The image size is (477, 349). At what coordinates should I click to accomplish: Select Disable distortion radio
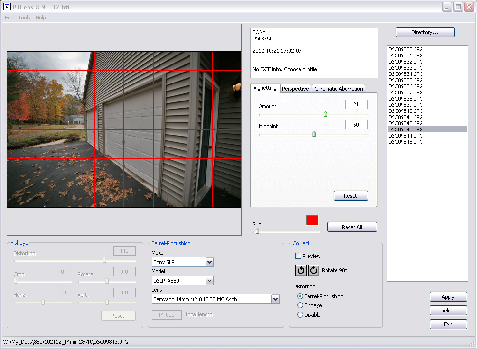pos(300,315)
